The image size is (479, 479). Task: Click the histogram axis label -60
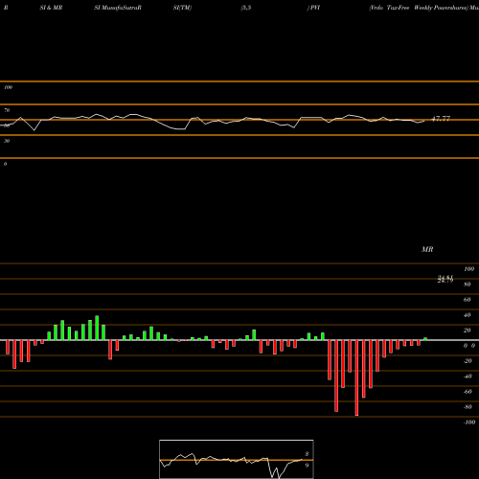[x=468, y=392]
